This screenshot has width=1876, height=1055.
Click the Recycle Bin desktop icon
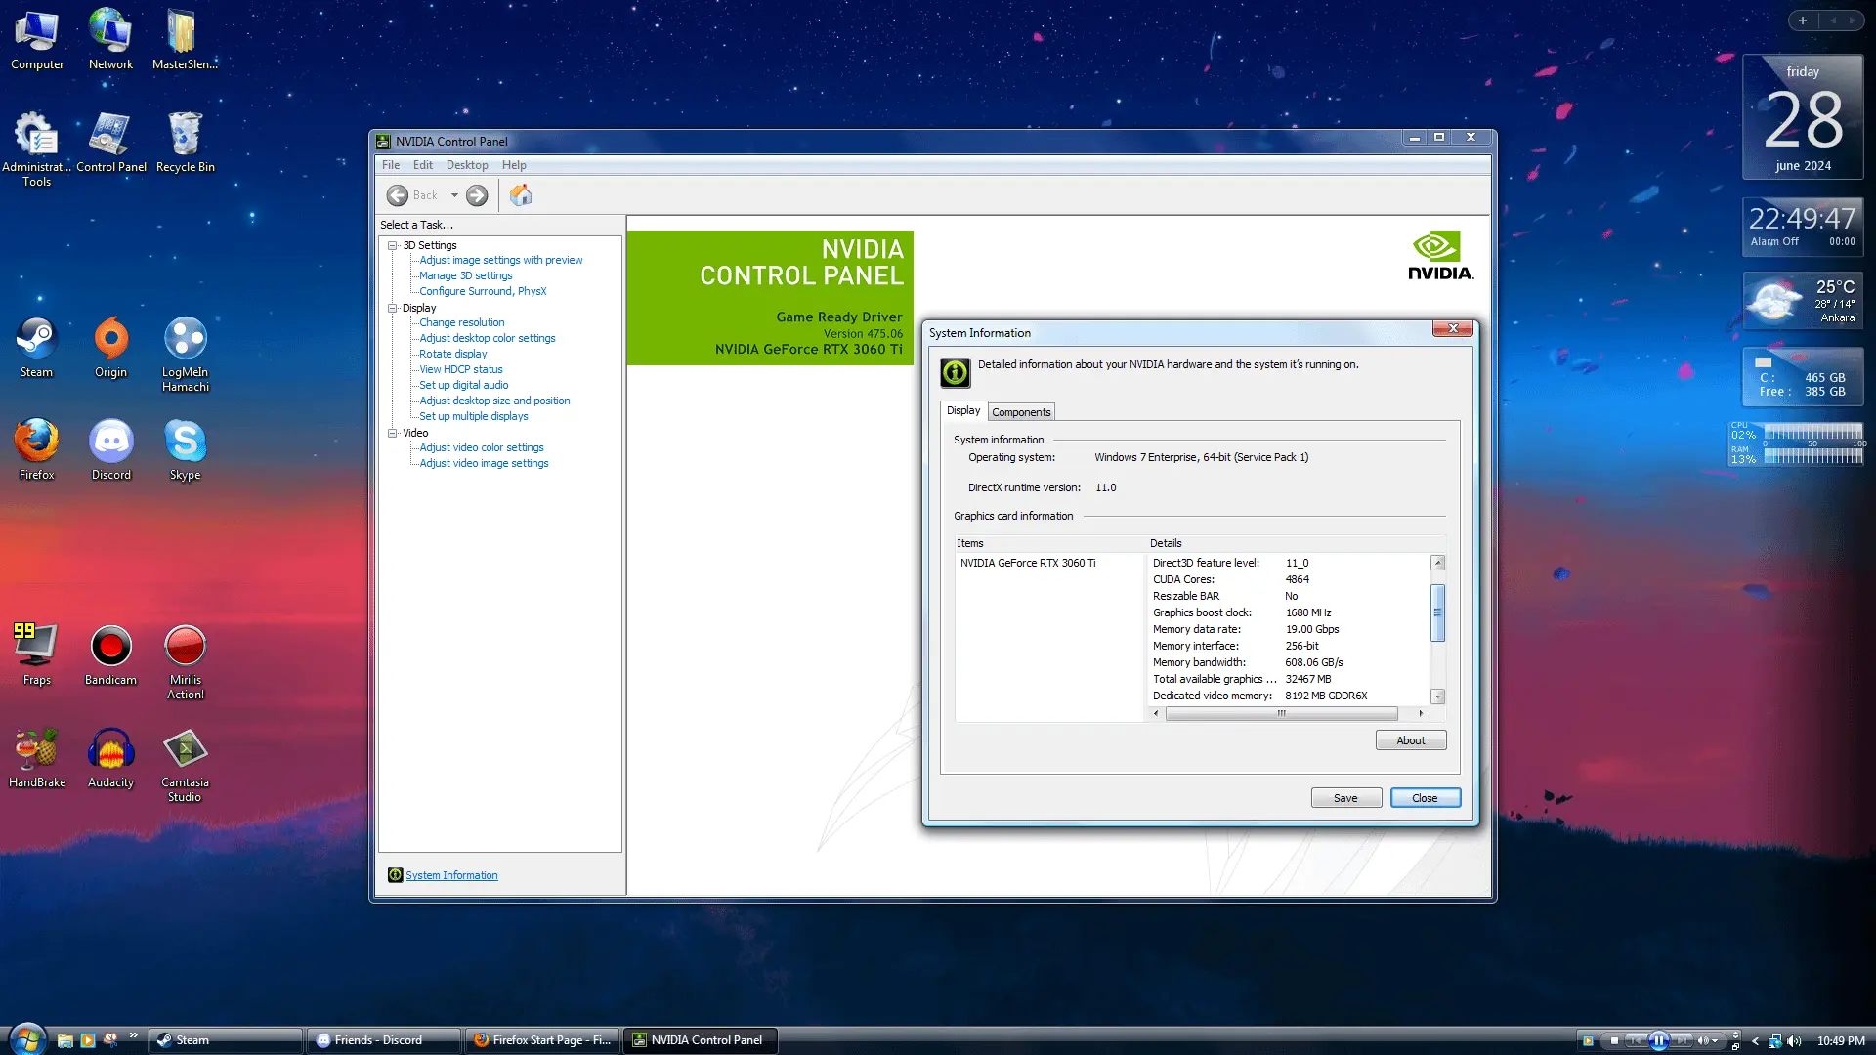[x=185, y=143]
